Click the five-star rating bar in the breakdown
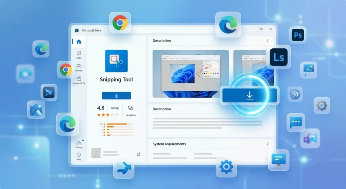 120,124
